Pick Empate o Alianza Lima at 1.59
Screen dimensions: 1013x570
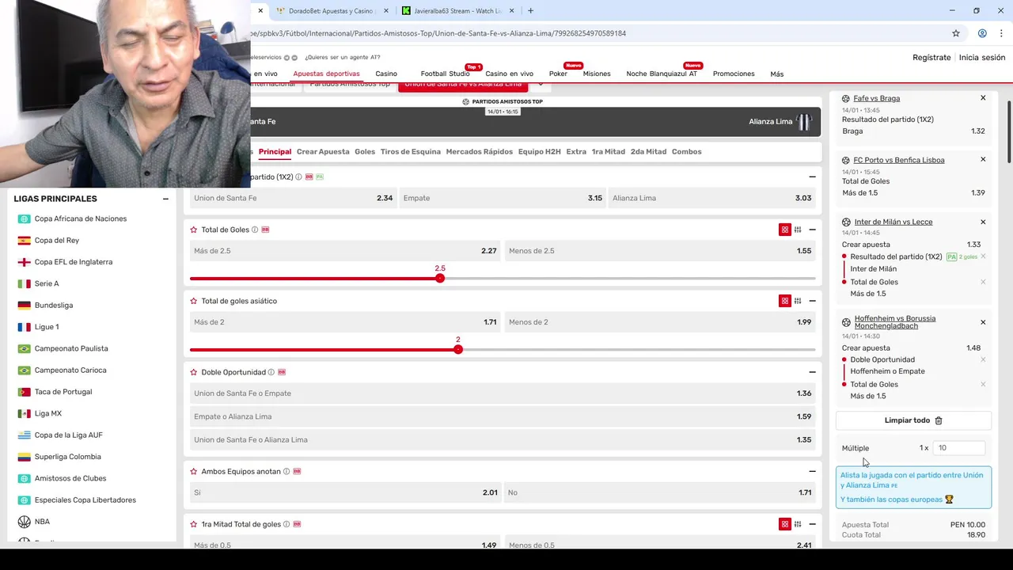pyautogui.click(x=503, y=416)
